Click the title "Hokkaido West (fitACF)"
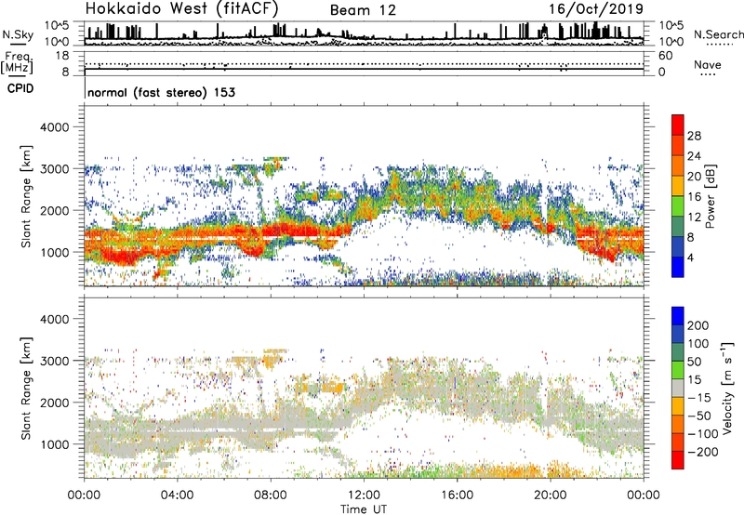 click(x=181, y=9)
